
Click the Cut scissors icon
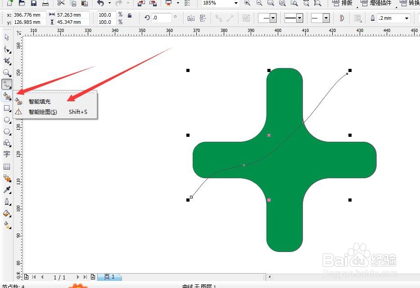tap(61, 3)
